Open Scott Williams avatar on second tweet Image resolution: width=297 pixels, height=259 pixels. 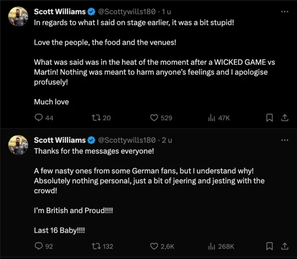pos(18,145)
